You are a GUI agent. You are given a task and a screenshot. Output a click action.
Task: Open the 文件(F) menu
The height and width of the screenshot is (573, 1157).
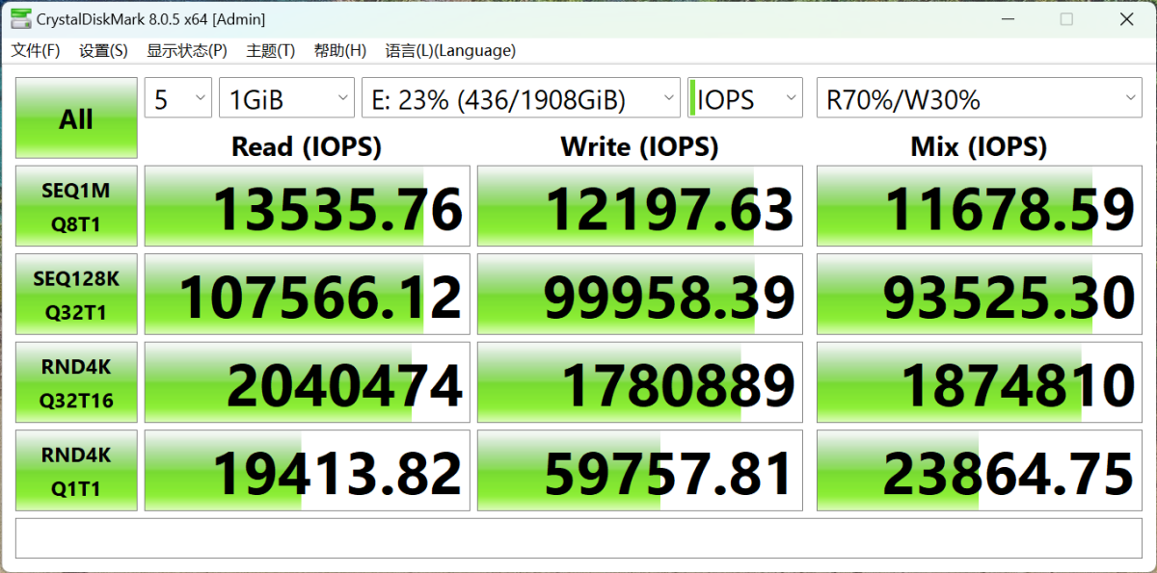click(36, 50)
